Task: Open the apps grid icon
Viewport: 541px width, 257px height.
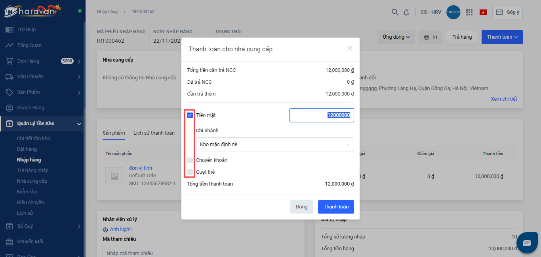Action: pos(469,12)
